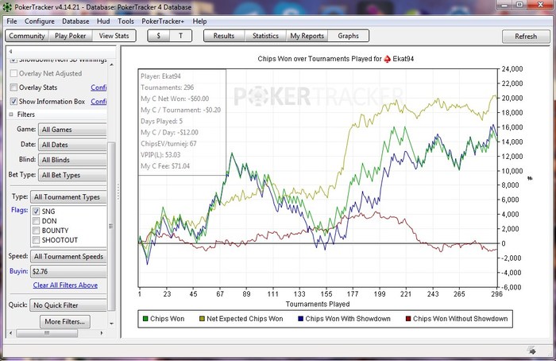Click the sidebar horizontal scrollbar thumb
556x361 pixels.
pyautogui.click(x=47, y=333)
